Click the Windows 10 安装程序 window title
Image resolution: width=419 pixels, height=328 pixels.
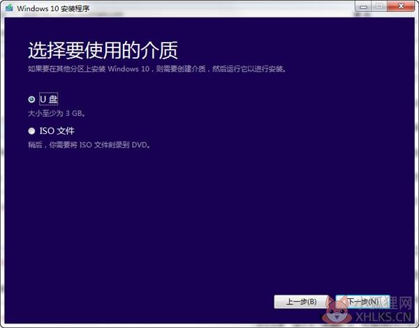(53, 8)
